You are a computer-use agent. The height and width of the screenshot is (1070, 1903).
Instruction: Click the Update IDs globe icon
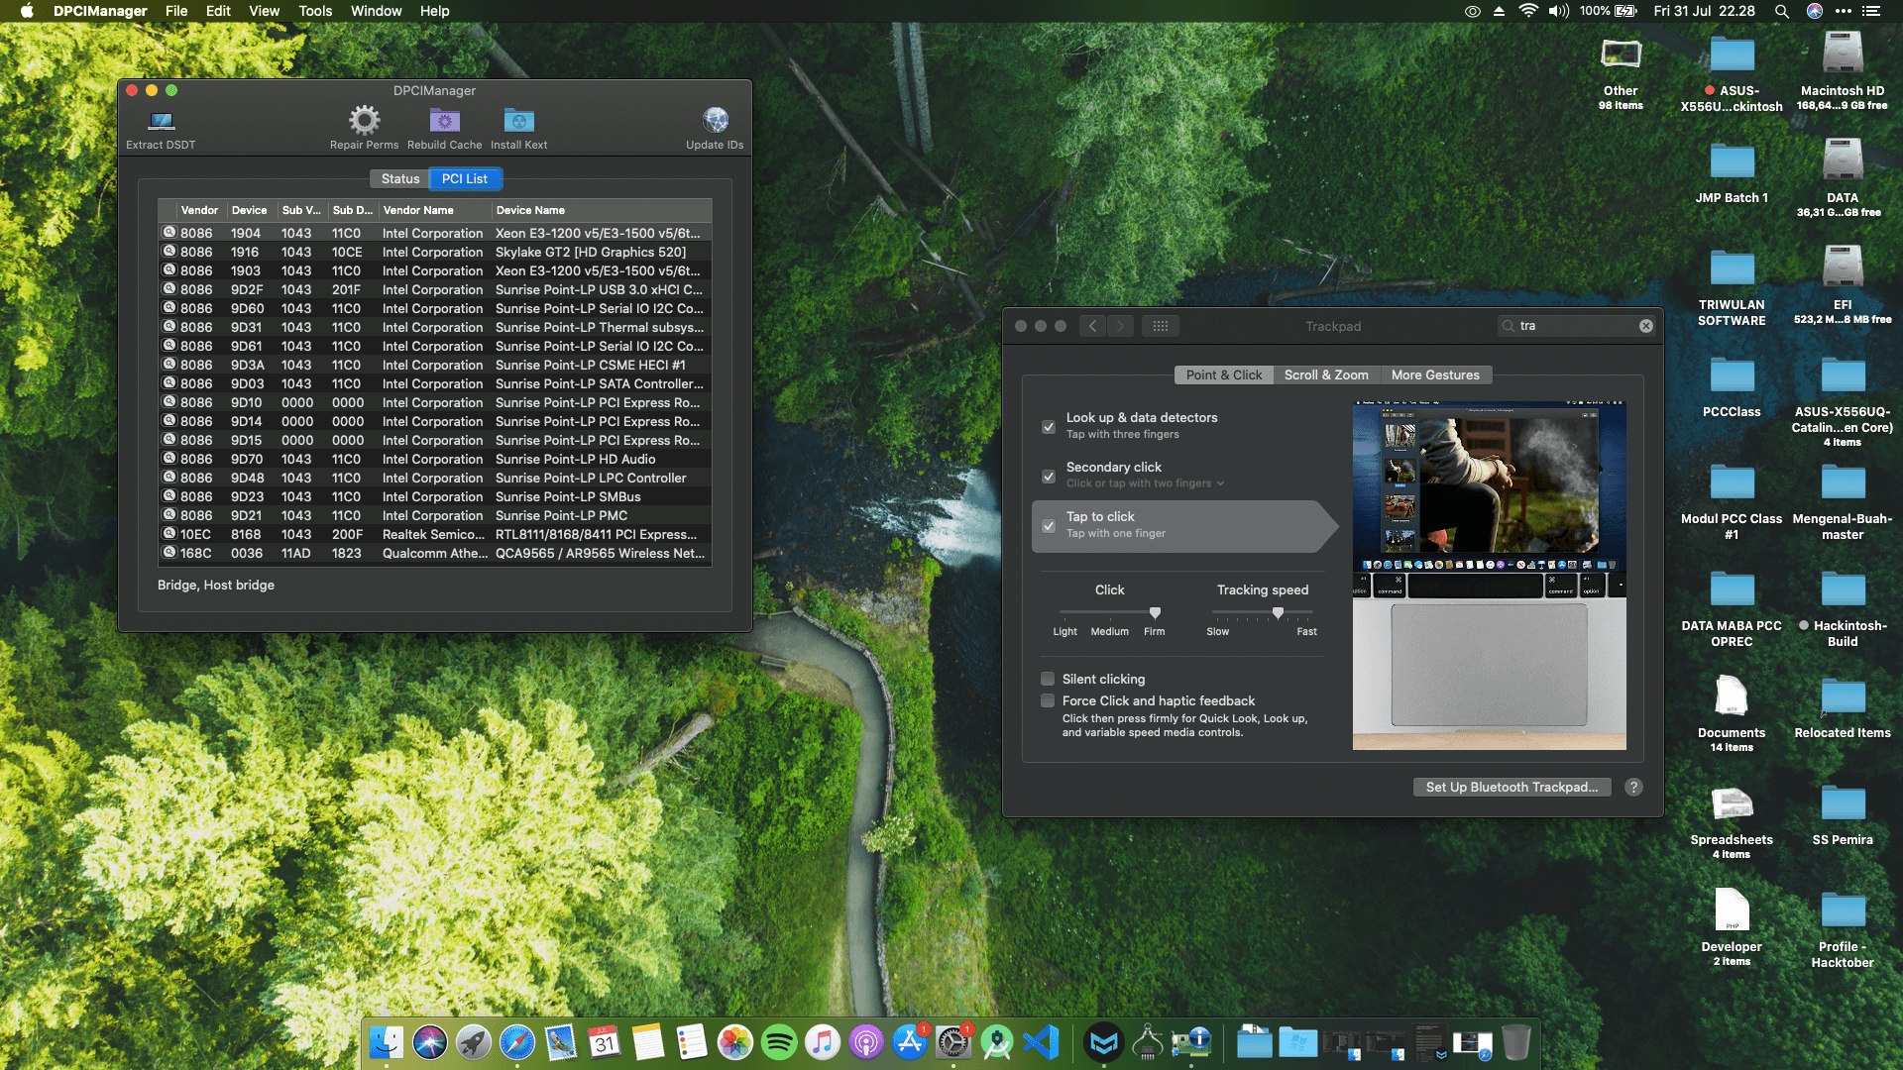click(x=715, y=121)
